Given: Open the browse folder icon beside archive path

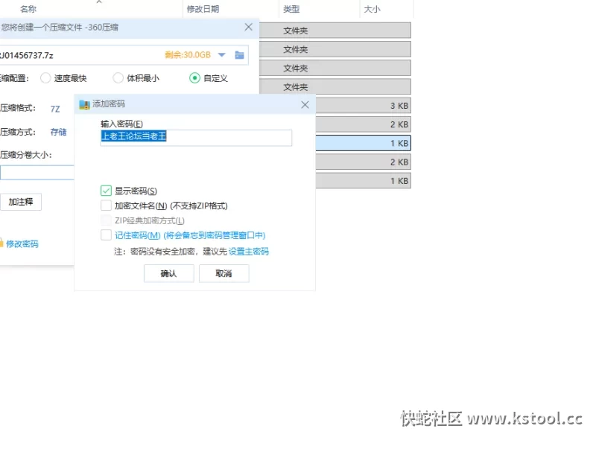Looking at the screenshot, I should click(x=239, y=55).
